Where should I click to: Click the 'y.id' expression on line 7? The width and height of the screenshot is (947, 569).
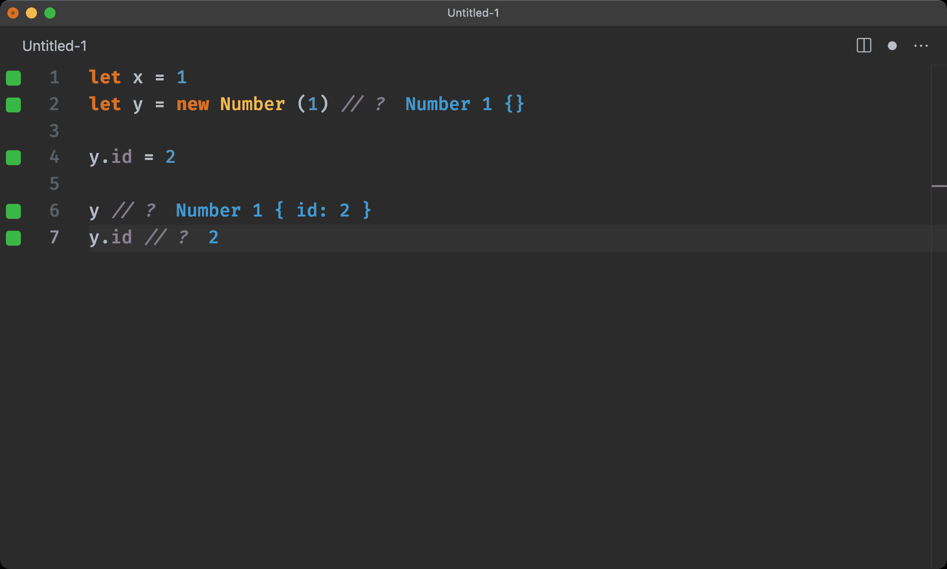coord(111,237)
